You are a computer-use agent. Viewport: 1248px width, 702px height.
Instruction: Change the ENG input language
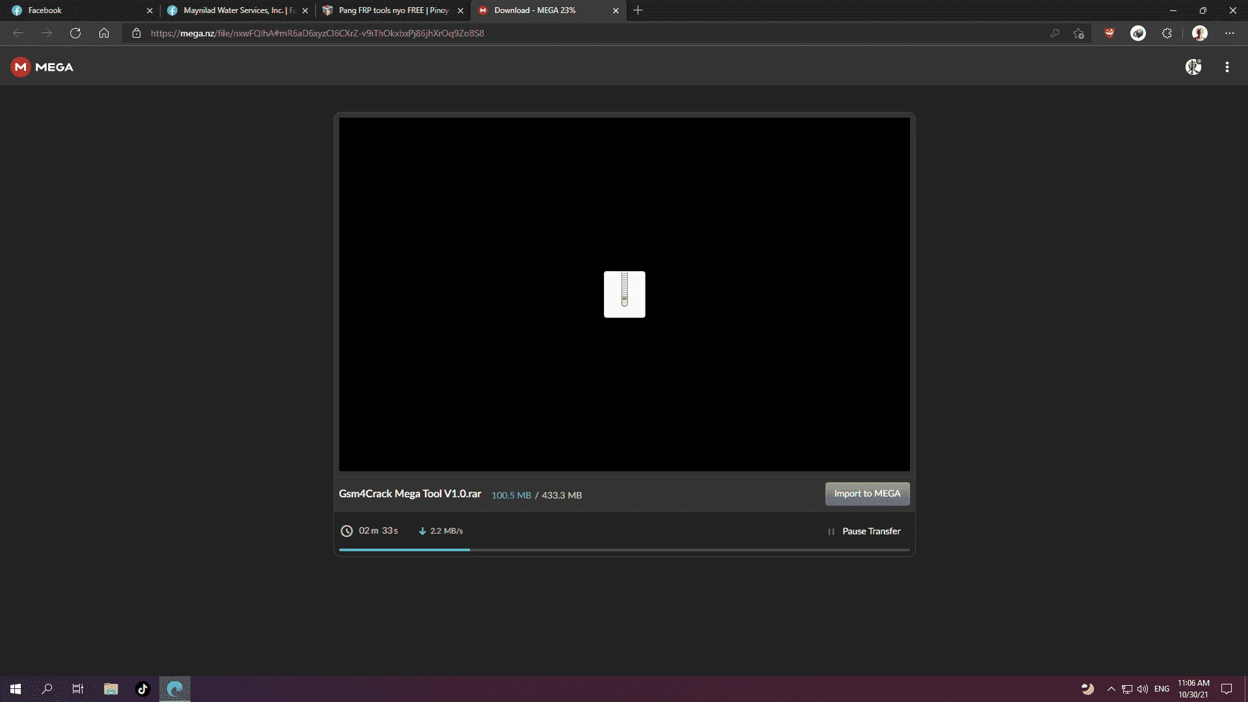(1162, 689)
